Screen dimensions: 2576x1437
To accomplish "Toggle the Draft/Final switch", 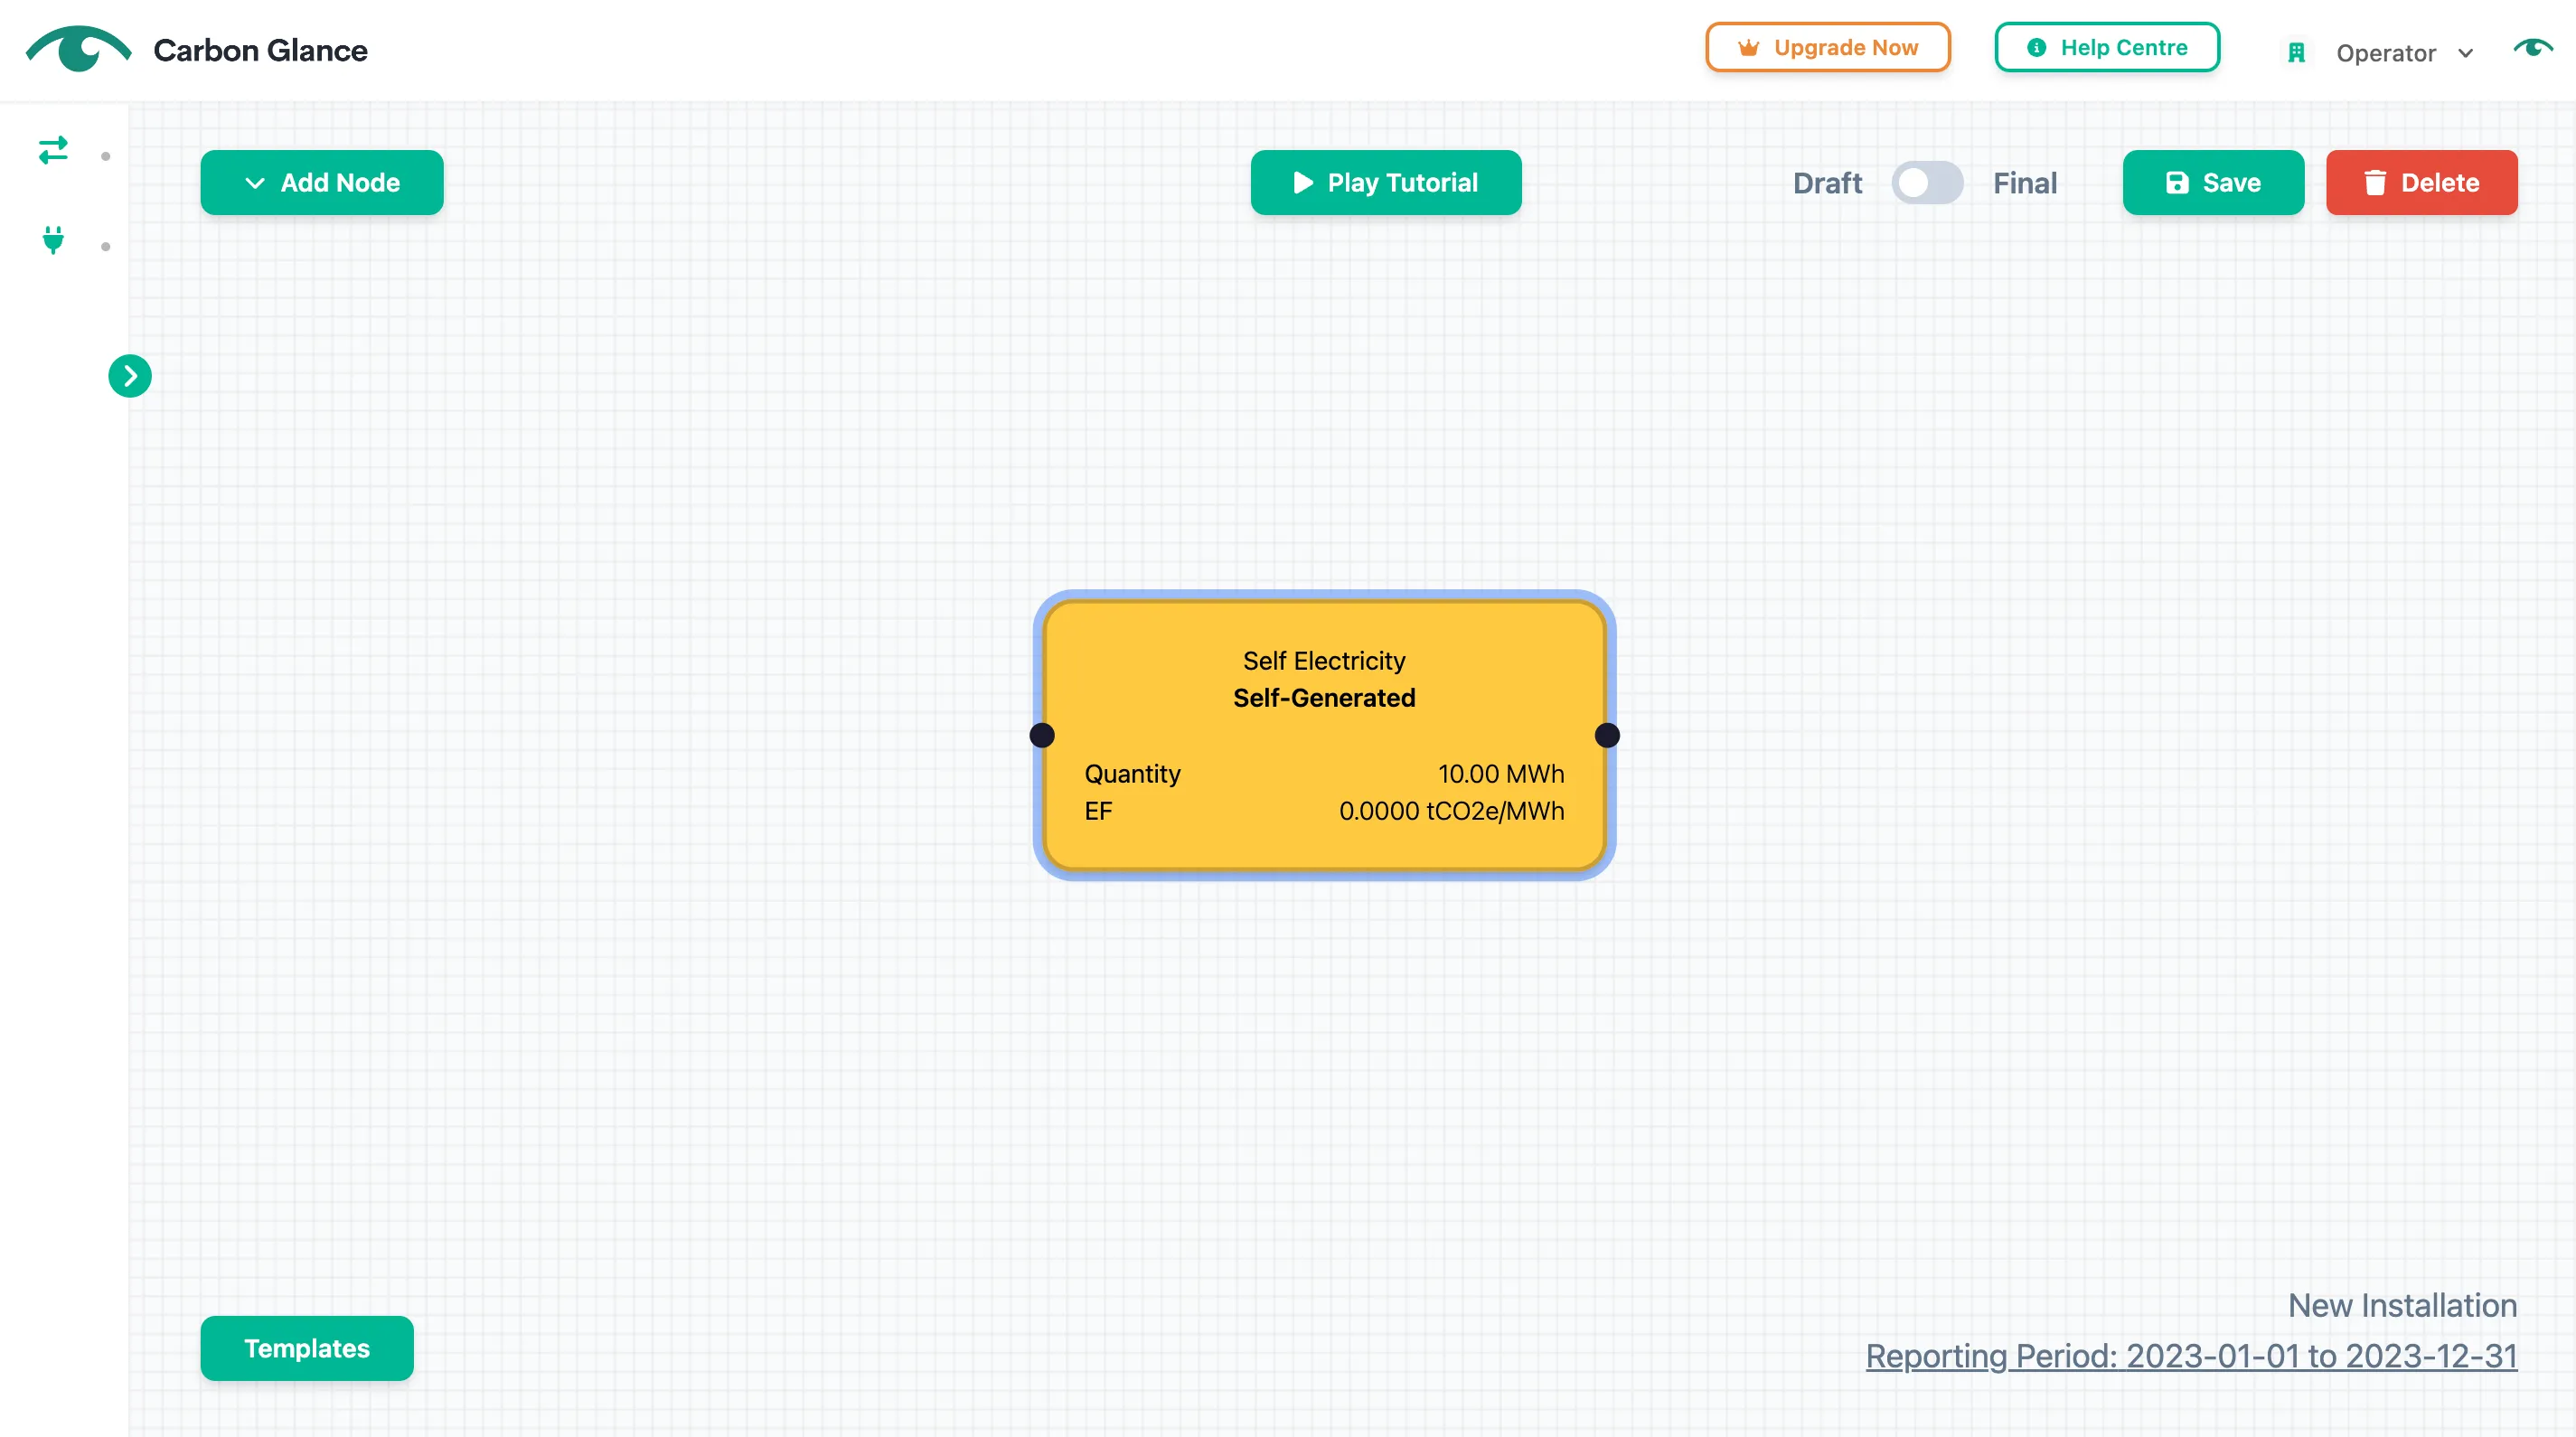I will [1927, 183].
